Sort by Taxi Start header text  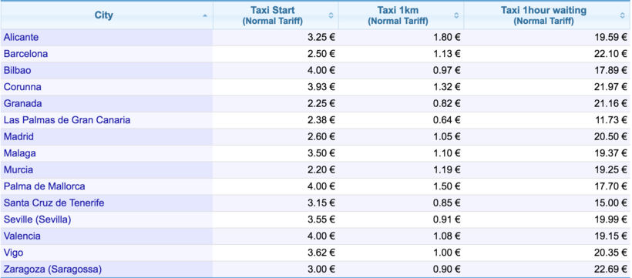[273, 15]
